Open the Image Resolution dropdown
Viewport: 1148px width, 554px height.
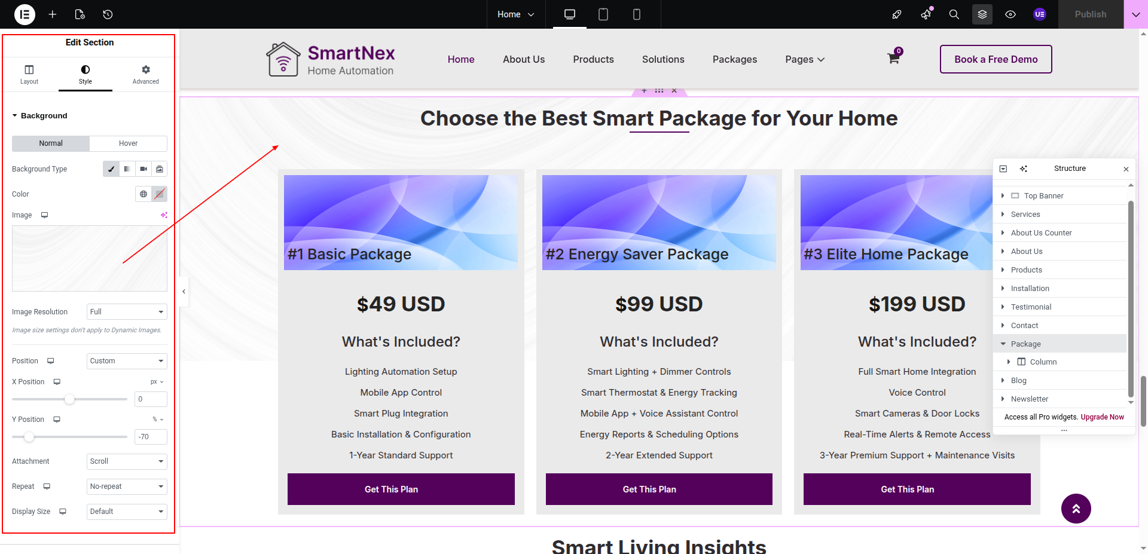pos(127,312)
